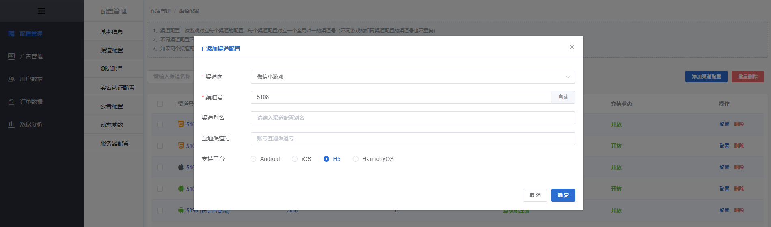Click 开放 status in the 5096 row
Screen dimensions: 771x227
tap(616, 210)
